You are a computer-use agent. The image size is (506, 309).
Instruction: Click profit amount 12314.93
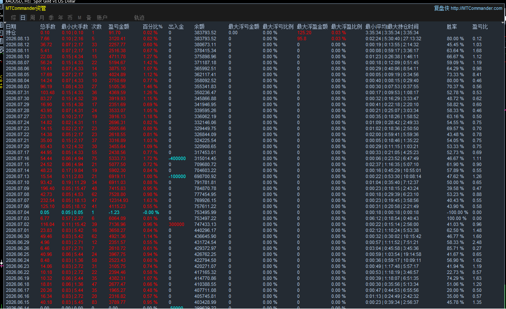tap(119, 200)
